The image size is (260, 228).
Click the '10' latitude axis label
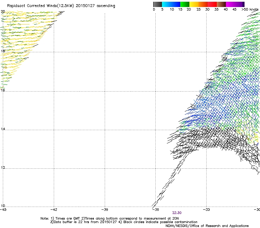(3, 206)
